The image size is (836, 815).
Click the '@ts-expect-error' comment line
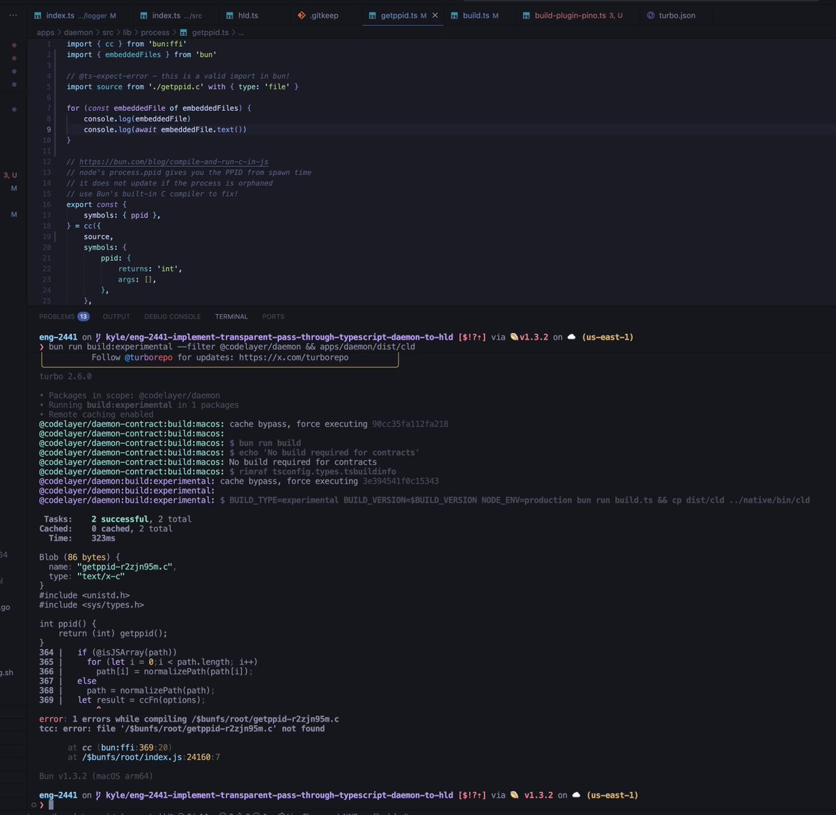click(178, 76)
